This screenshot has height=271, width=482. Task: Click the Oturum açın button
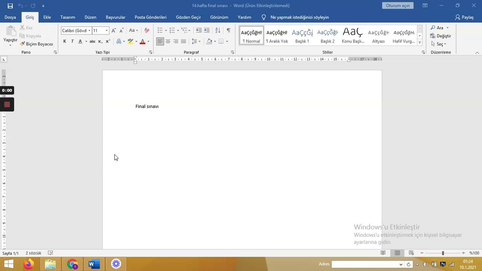click(x=398, y=6)
